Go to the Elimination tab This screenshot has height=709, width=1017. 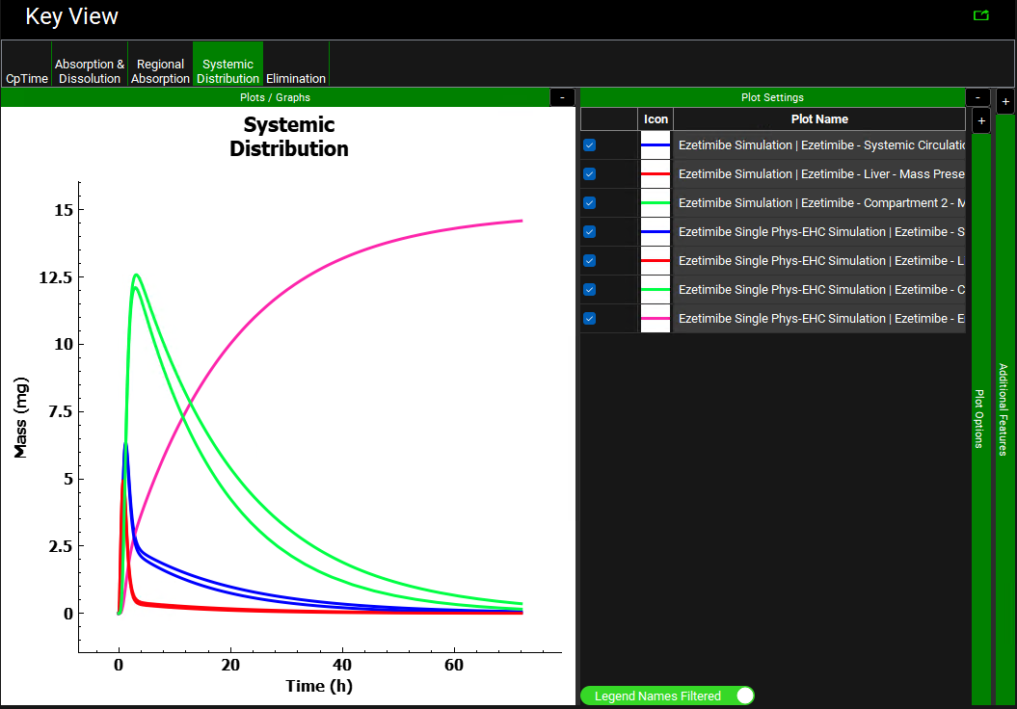(x=296, y=78)
